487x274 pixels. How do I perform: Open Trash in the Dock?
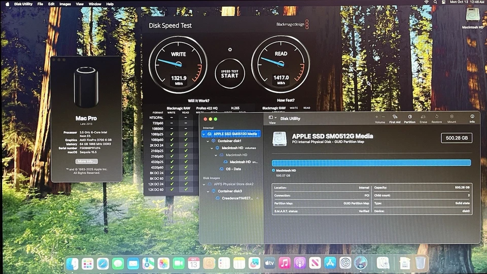tap(420, 263)
